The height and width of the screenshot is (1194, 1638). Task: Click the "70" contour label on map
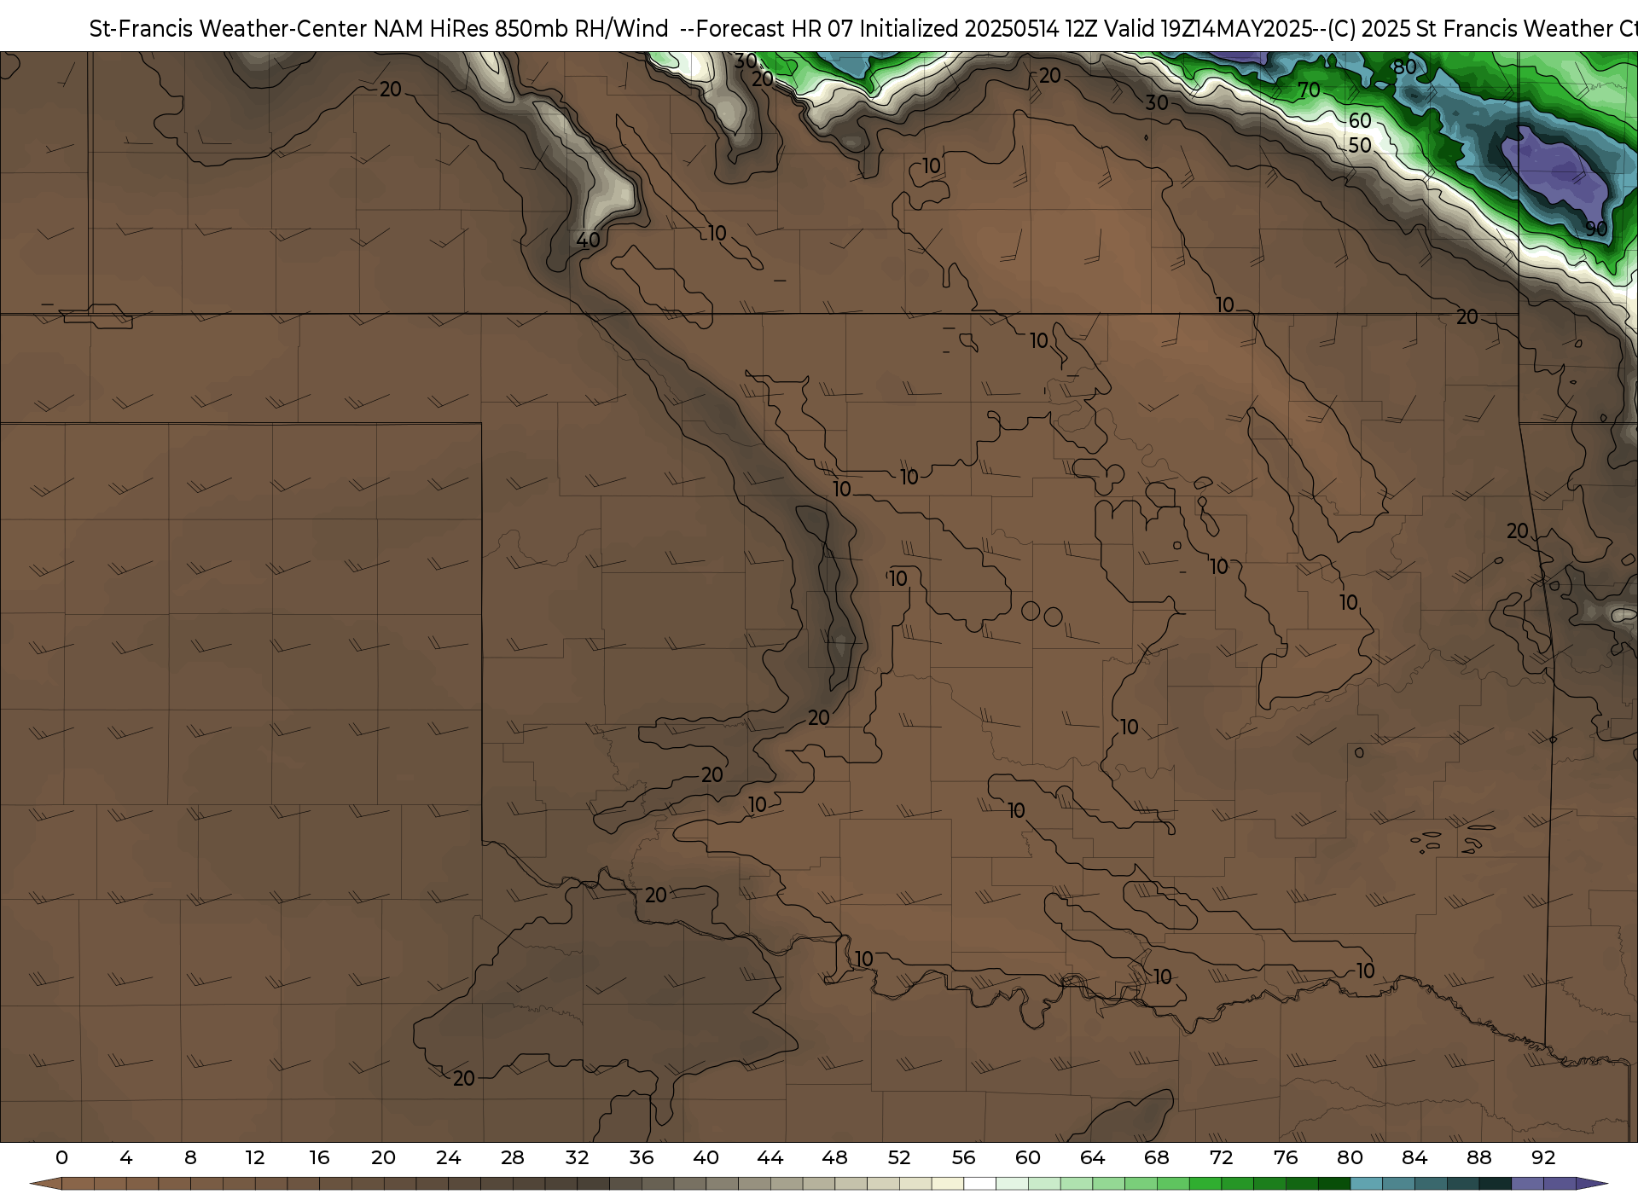click(1309, 90)
